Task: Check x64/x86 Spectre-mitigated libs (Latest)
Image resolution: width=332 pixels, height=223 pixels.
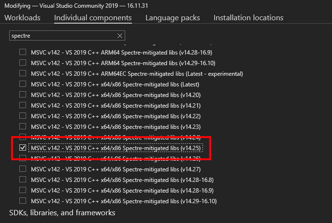Action: [x=23, y=84]
